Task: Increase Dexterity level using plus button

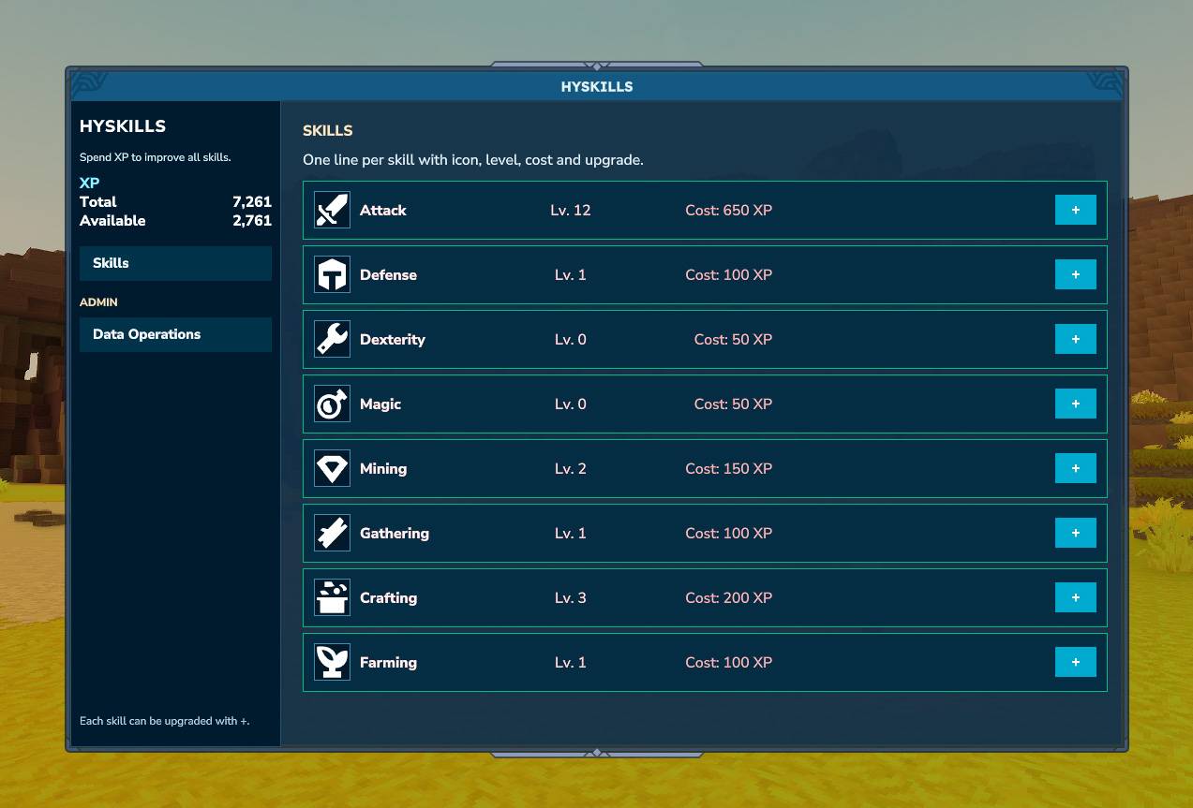Action: [1076, 340]
